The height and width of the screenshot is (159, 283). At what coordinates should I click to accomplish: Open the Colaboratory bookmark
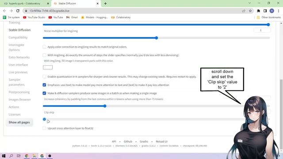pyautogui.click(x=121, y=17)
